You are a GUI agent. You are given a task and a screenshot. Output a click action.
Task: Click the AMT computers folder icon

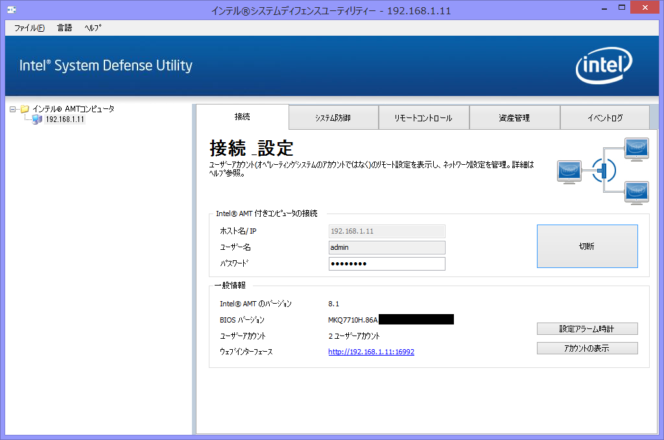pos(25,110)
